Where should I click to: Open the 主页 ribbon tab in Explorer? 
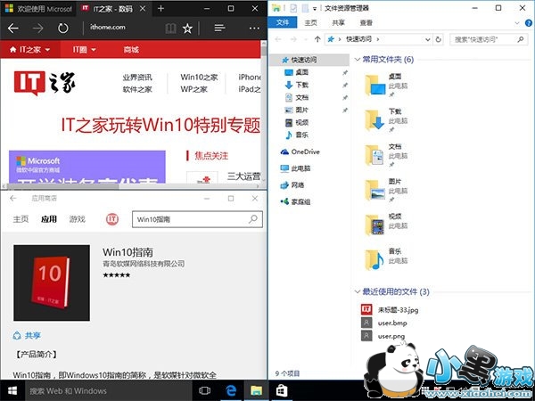point(310,23)
